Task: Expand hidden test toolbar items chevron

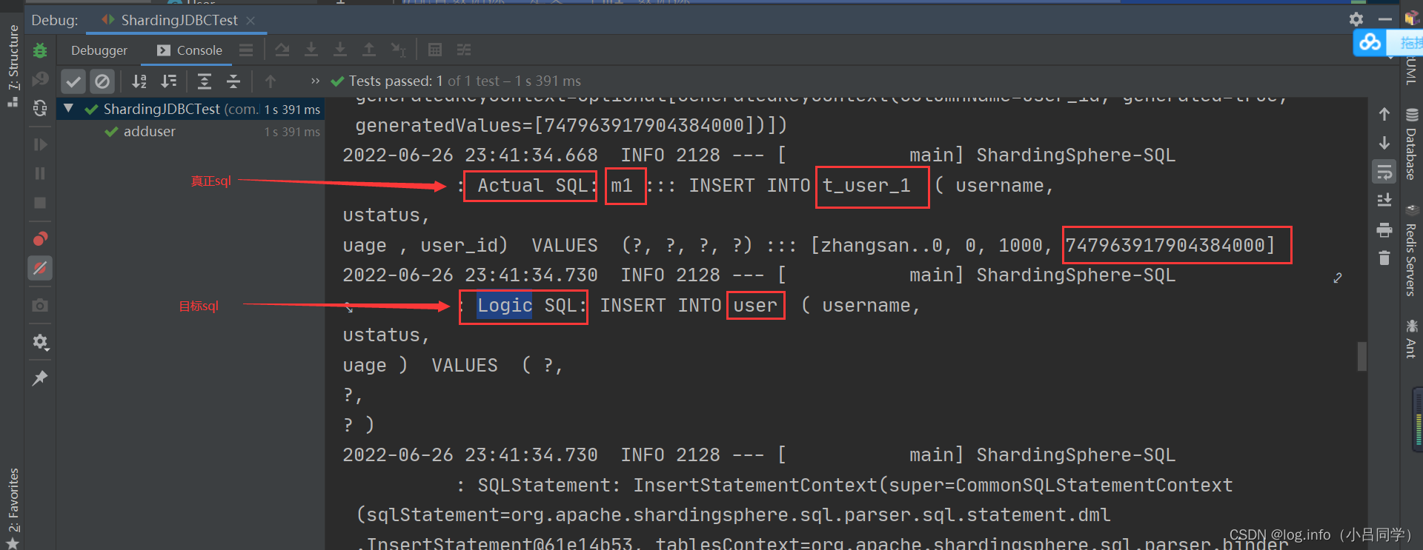Action: pos(315,81)
